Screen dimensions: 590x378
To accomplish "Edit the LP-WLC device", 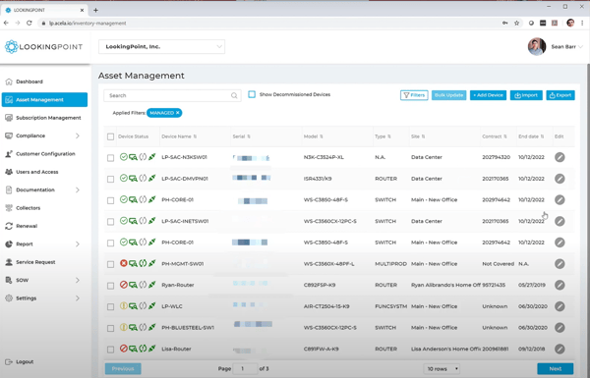I will (560, 306).
